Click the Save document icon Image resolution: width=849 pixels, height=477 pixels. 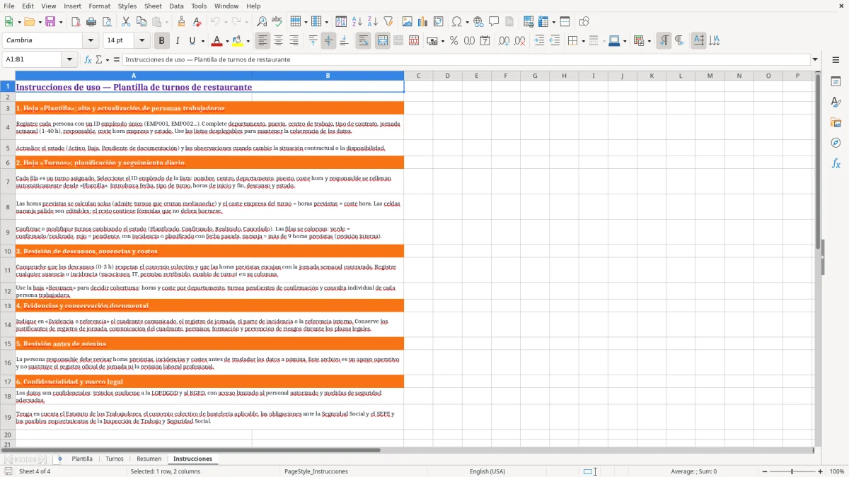click(x=50, y=22)
